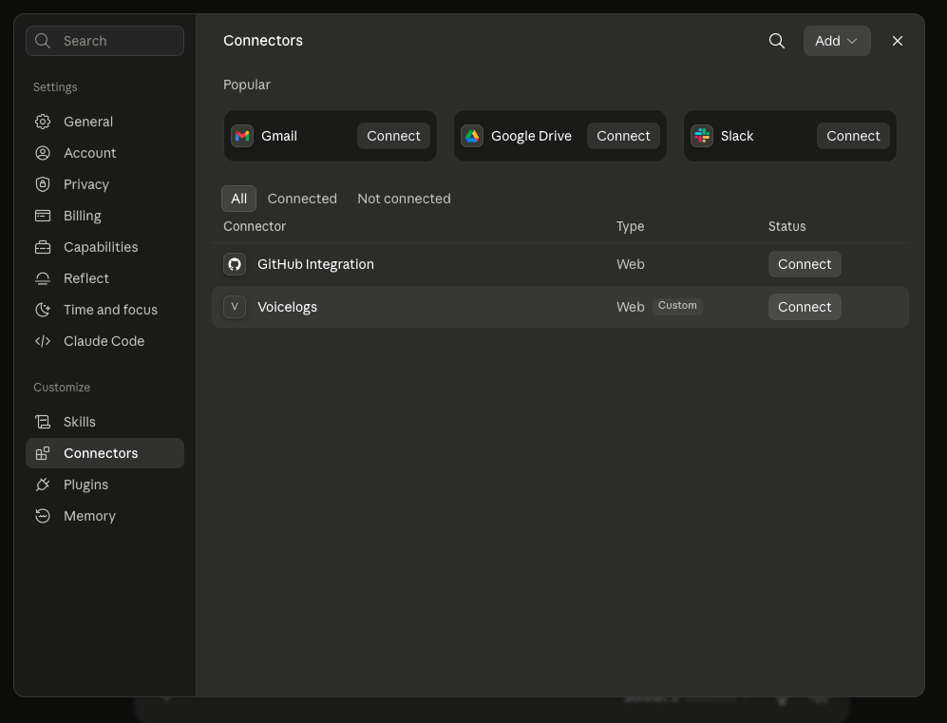Connect the Gmail connector
This screenshot has height=723, width=947.
pos(393,136)
